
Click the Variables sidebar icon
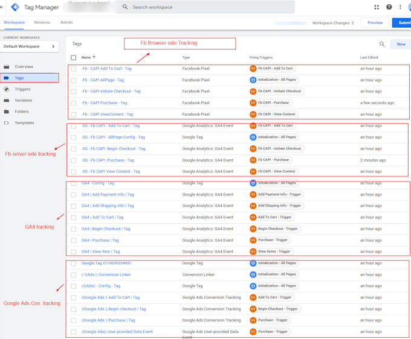(7, 101)
